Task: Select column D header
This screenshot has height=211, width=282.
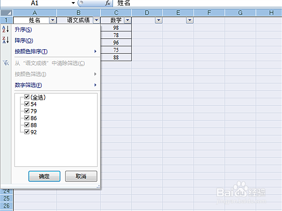Action: (x=147, y=13)
